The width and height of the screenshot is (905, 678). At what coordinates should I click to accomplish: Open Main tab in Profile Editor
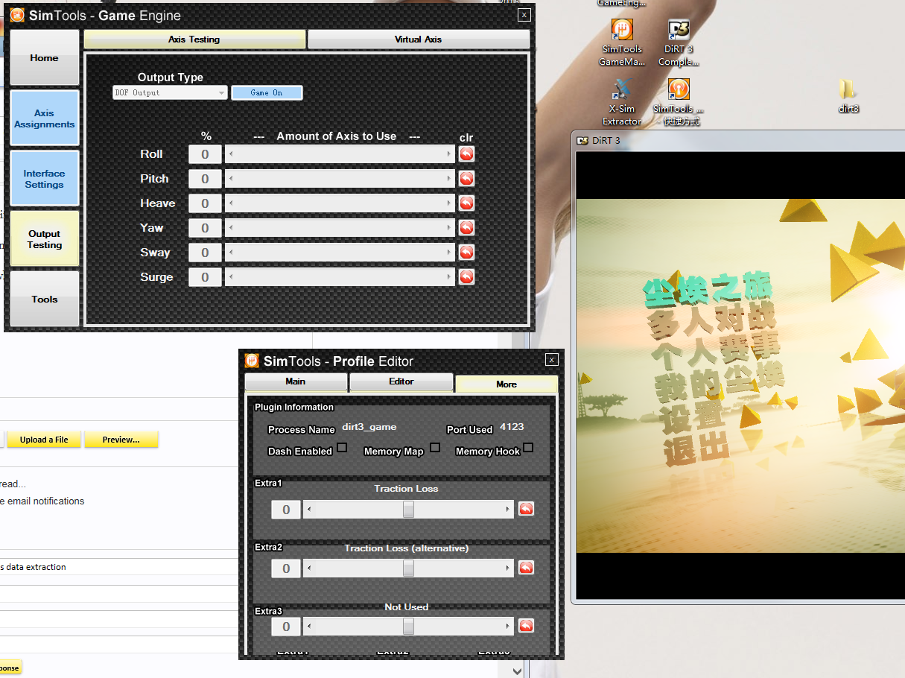296,381
